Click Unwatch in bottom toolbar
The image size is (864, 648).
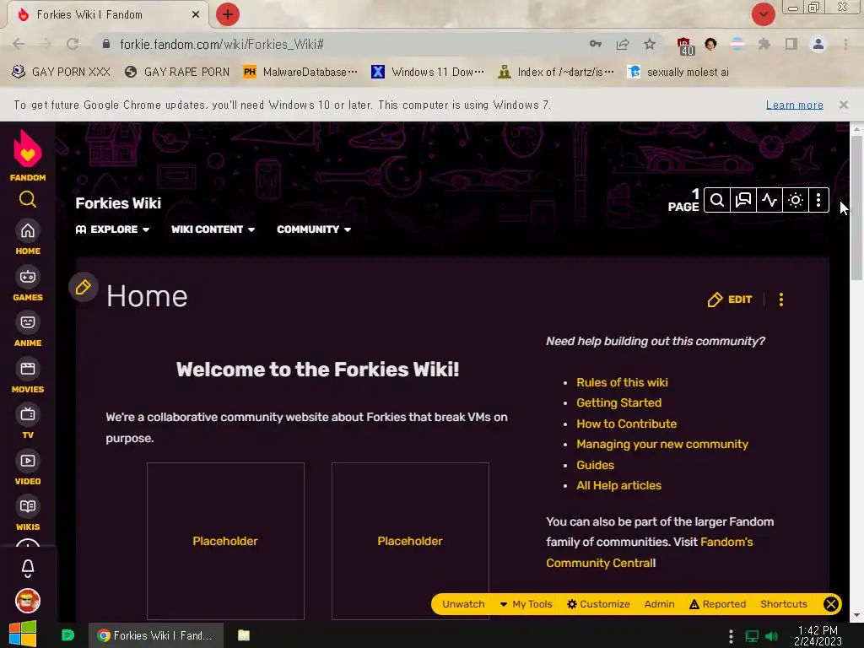point(463,604)
